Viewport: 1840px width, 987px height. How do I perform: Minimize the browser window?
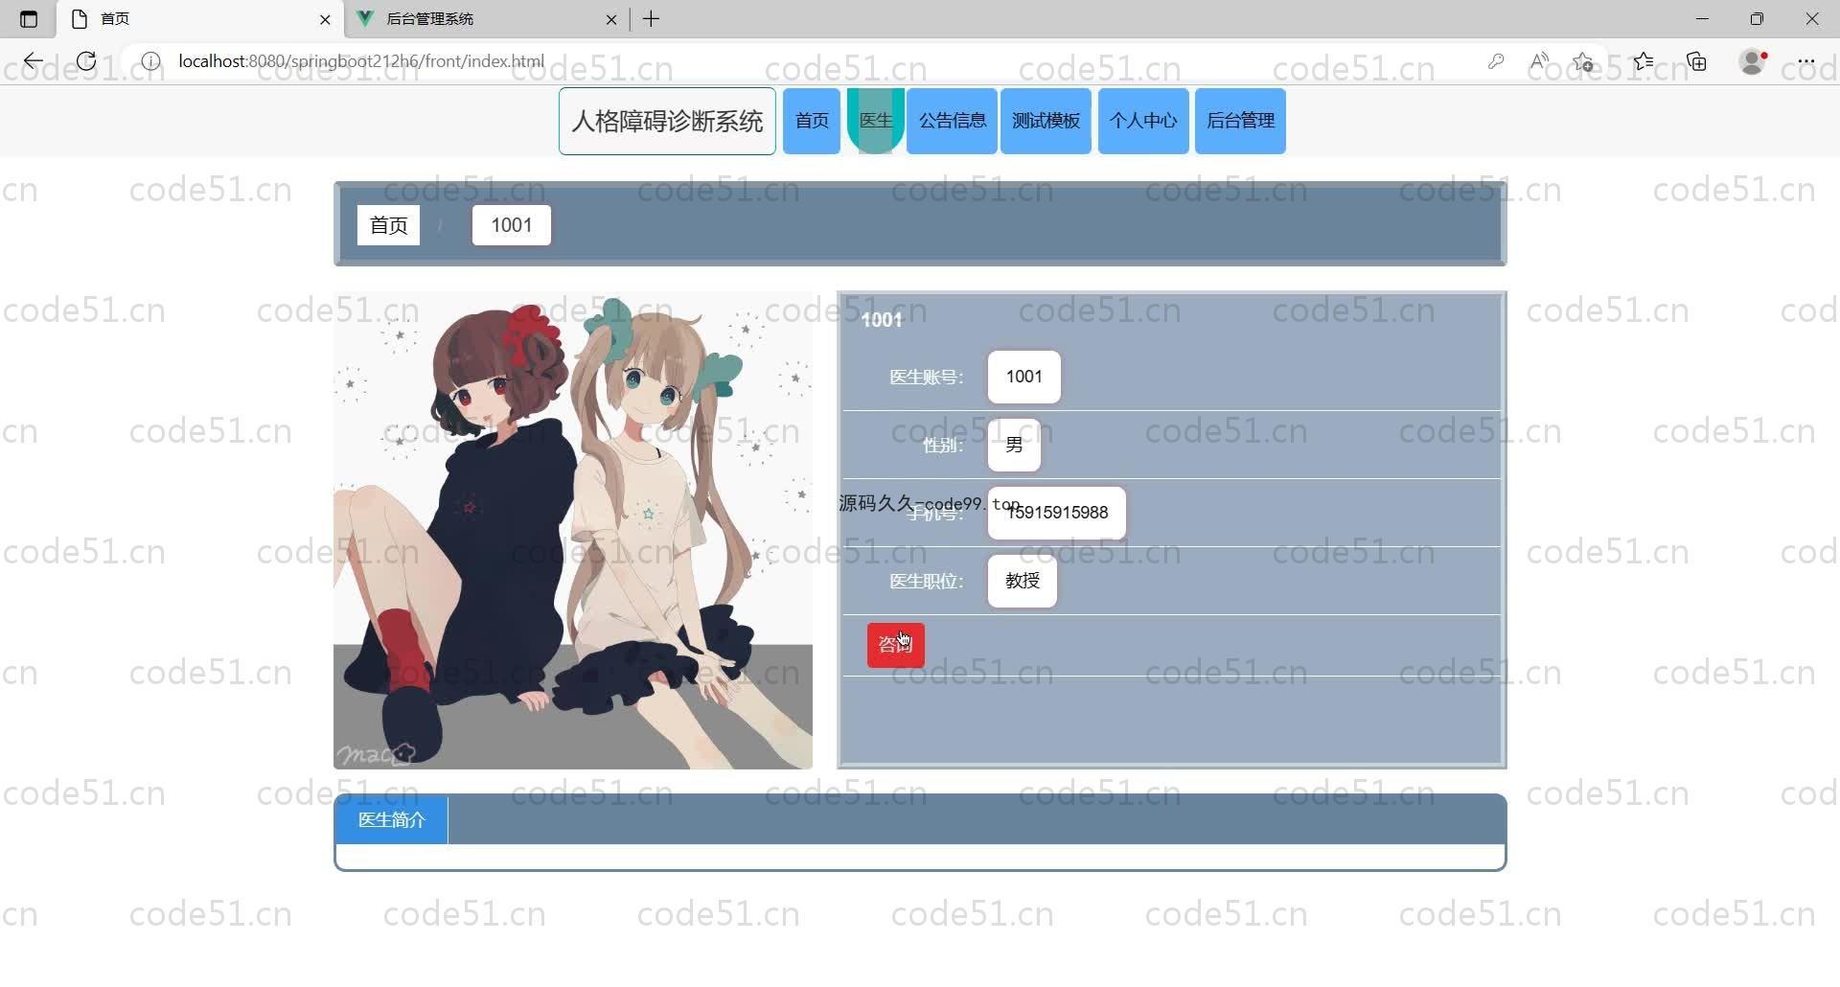pyautogui.click(x=1702, y=19)
